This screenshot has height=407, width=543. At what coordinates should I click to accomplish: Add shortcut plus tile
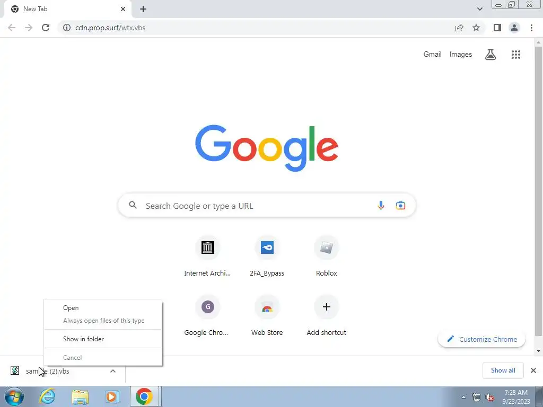click(x=326, y=316)
